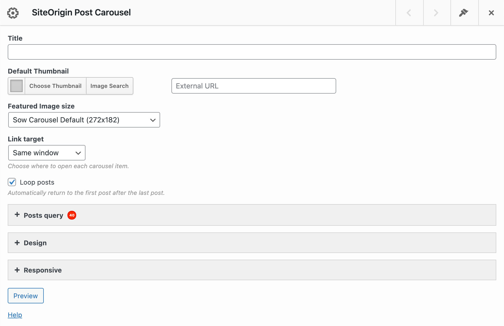Navigate to next widget with right arrow
Screen dimensions: 504x326
(436, 12)
